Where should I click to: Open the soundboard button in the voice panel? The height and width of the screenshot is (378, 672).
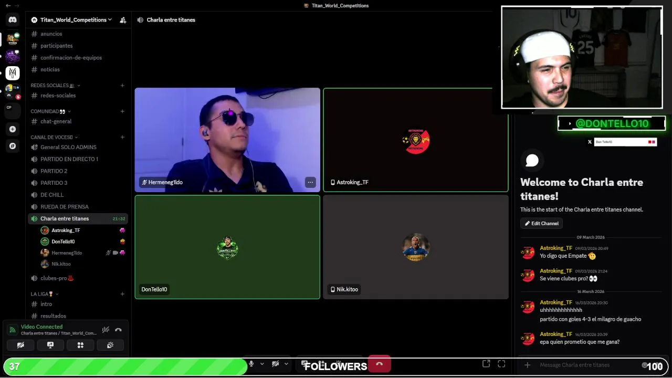110,345
